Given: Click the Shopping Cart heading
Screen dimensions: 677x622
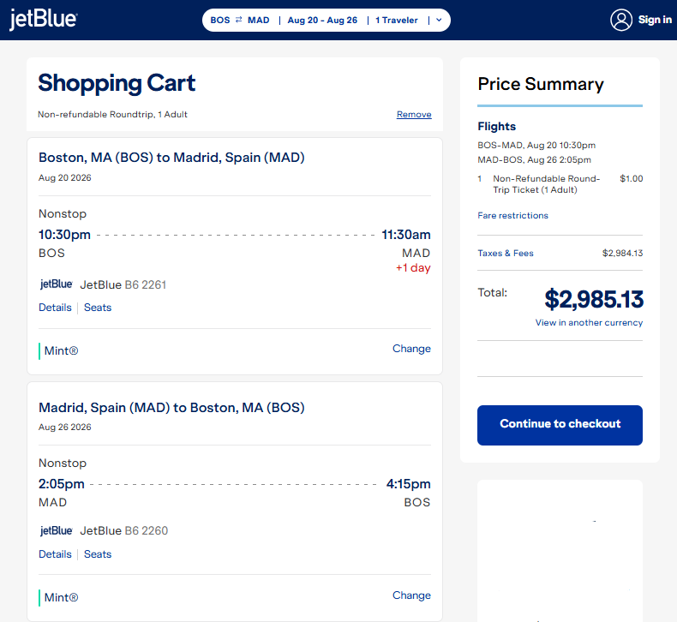Looking at the screenshot, I should (x=117, y=83).
